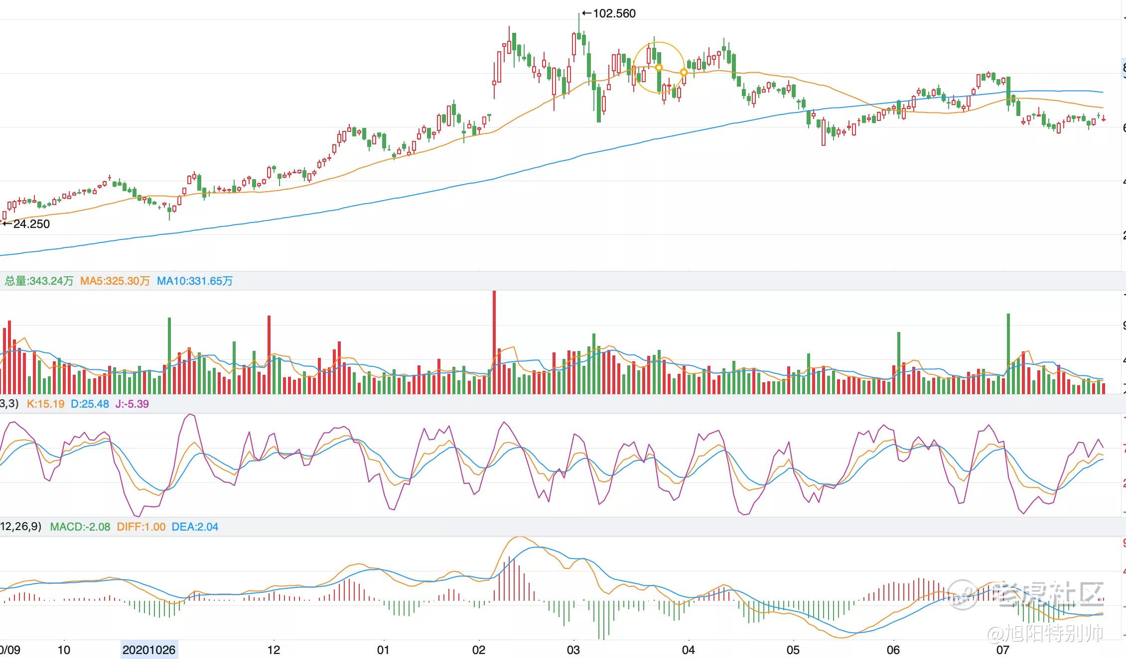Click the 06 month marker on the time axis
This screenshot has width=1126, height=659.
pyautogui.click(x=893, y=650)
